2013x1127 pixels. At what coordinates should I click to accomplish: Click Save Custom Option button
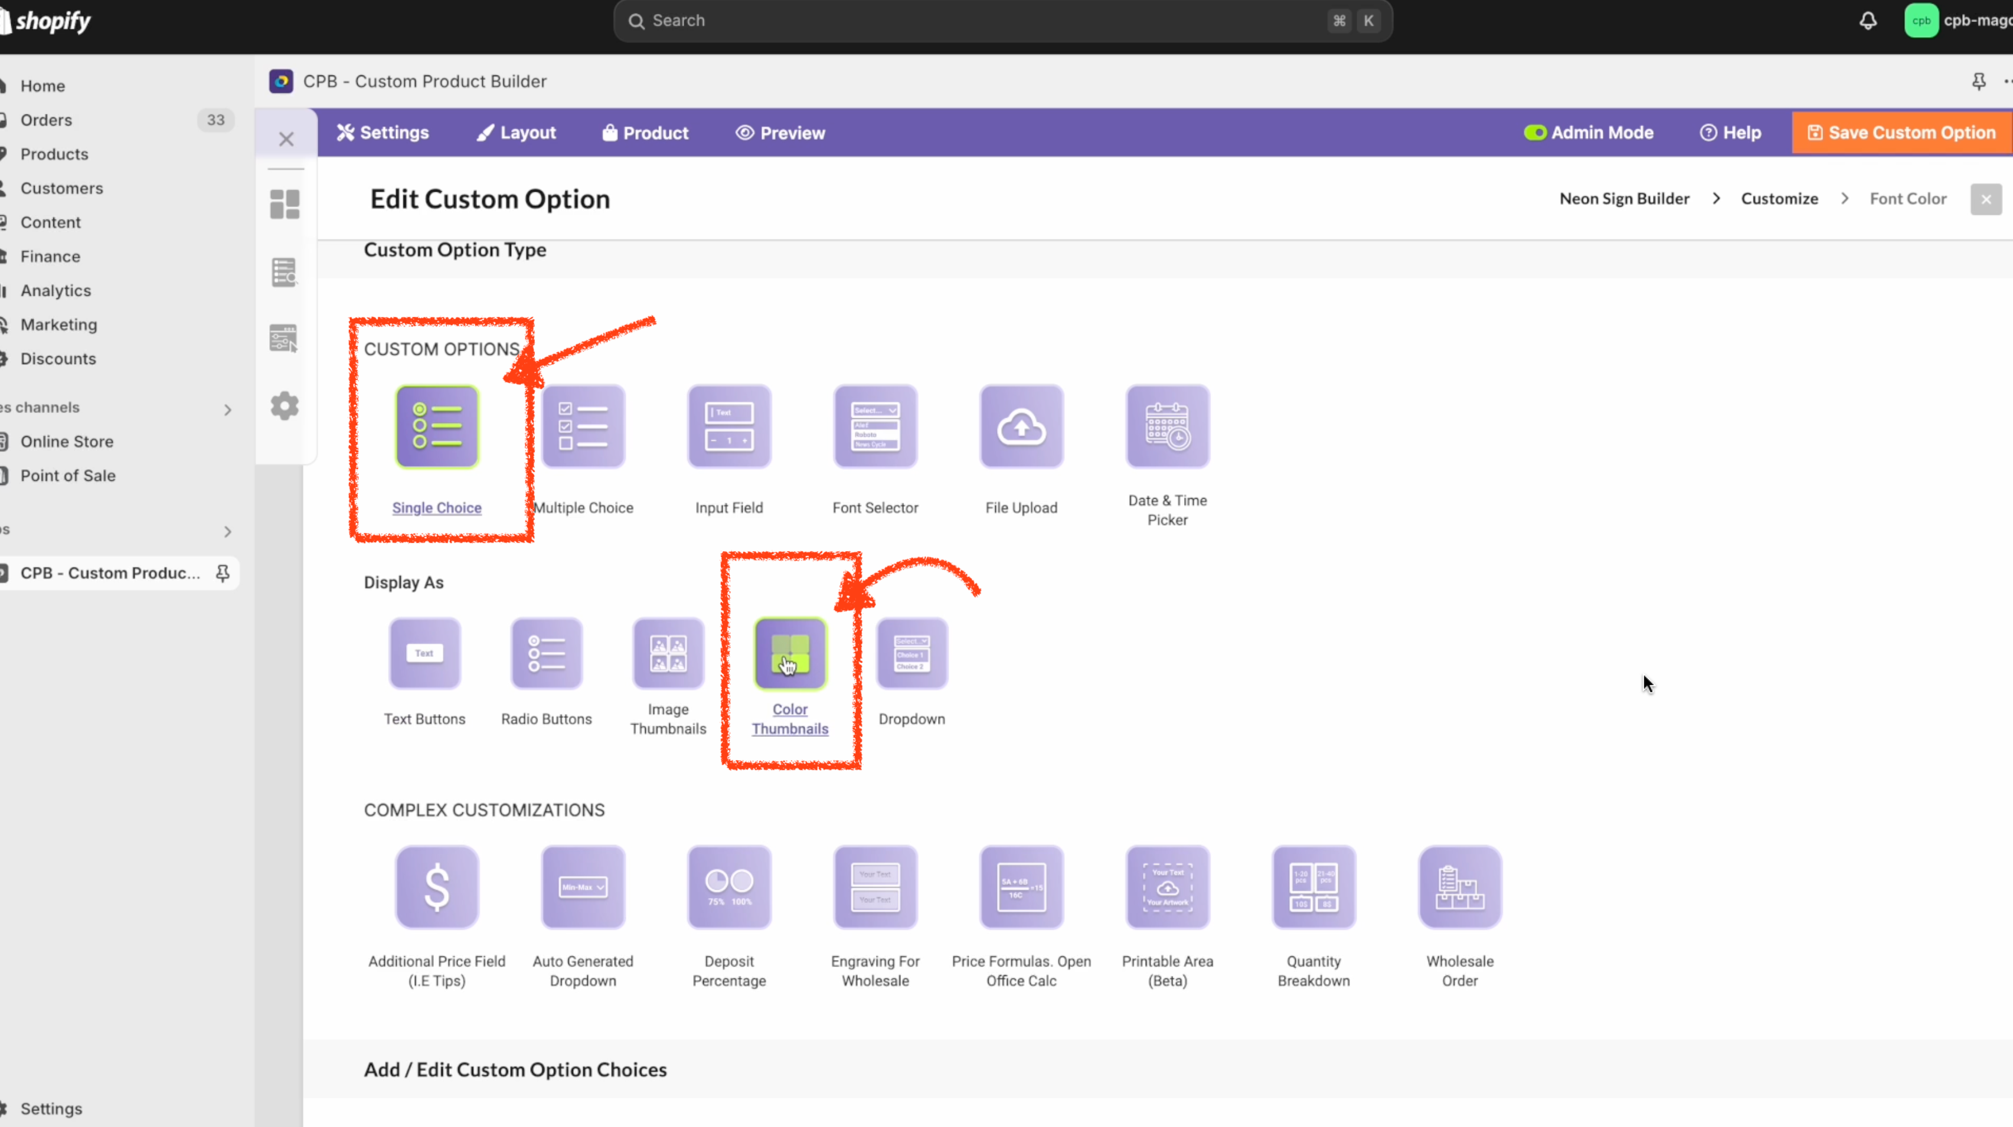point(1901,133)
